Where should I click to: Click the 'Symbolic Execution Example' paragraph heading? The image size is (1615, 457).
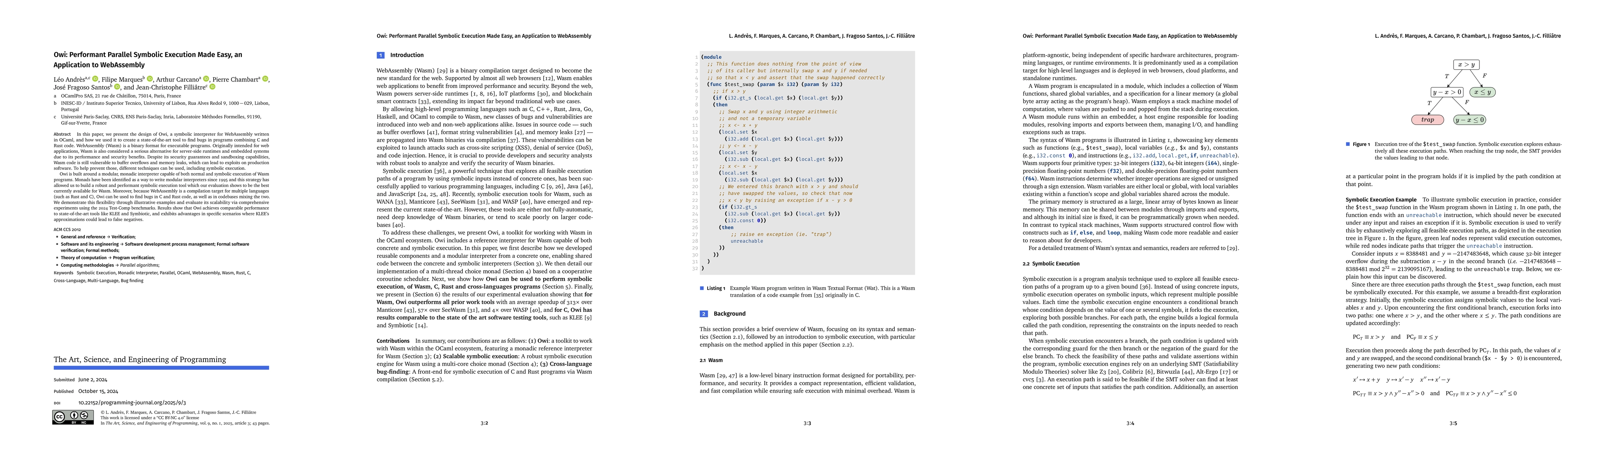click(1380, 200)
